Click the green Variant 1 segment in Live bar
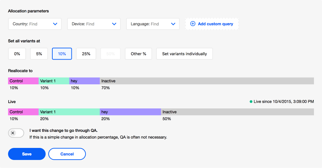This screenshot has height=168, width=322. (x=69, y=112)
